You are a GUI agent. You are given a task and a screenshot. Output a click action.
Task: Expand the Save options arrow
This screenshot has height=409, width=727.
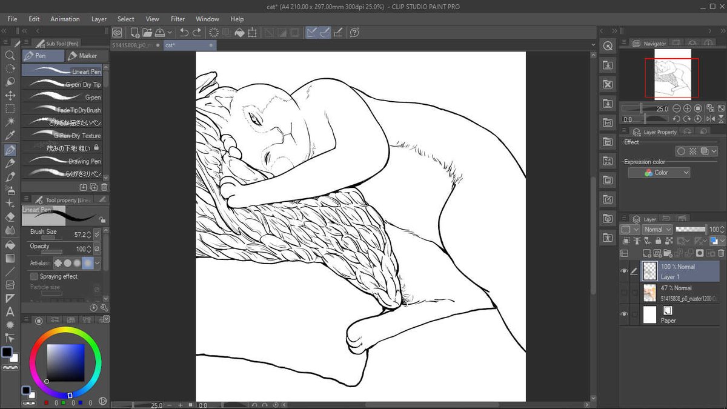click(x=170, y=32)
